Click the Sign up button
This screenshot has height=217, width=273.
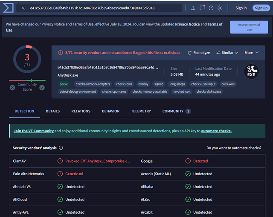(x=261, y=8)
